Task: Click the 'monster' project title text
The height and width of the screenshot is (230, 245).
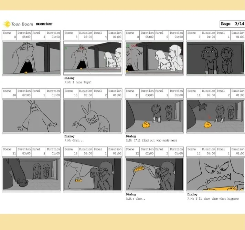Action: (44, 24)
